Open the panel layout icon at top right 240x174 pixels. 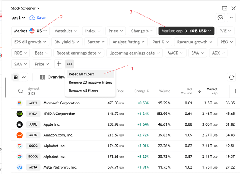[224, 8]
